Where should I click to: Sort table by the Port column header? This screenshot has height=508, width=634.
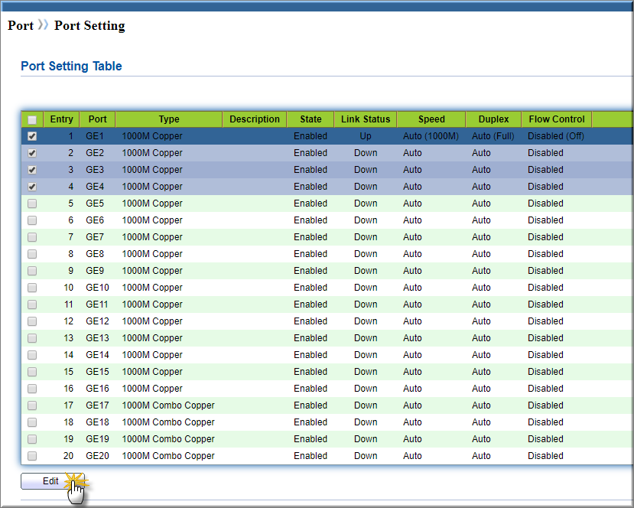[x=97, y=119]
